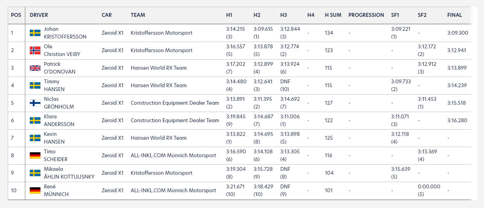Click the H SUM value 134
Image resolution: width=484 pixels, height=208 pixels.
click(329, 33)
